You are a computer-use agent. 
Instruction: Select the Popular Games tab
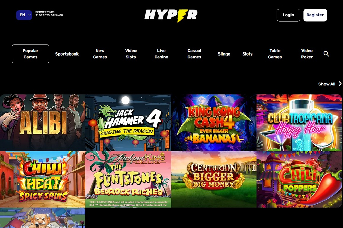(x=31, y=54)
